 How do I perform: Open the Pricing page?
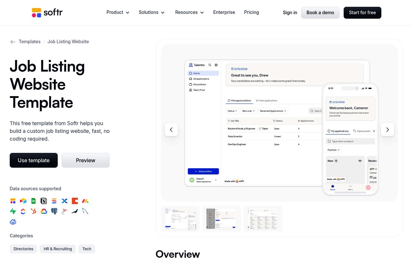251,12
